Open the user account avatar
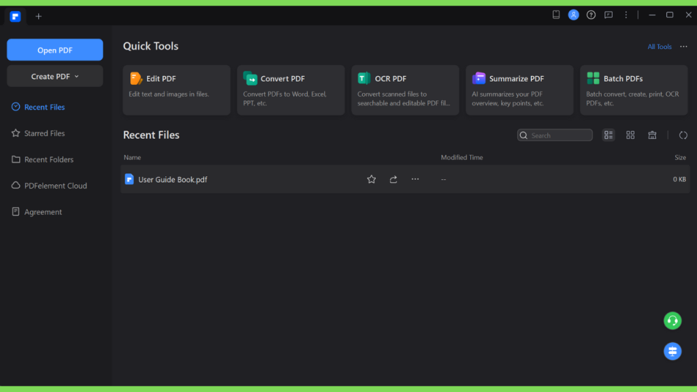 click(573, 15)
